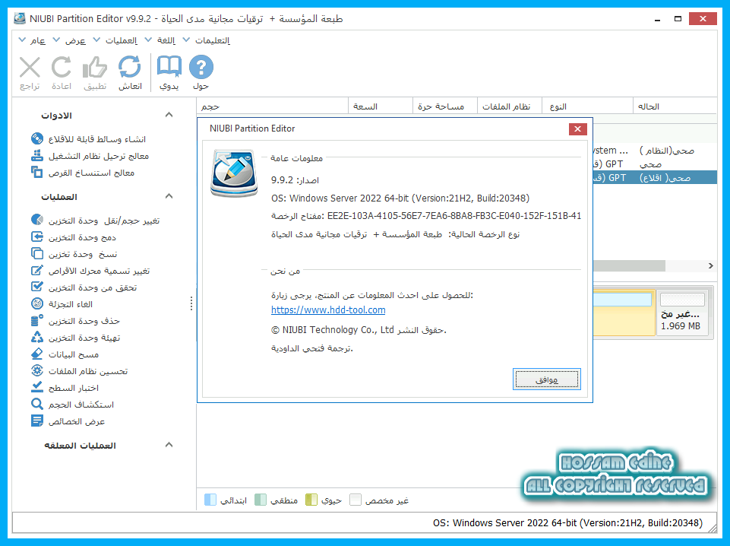Click the sidebar splitter dots handle
The height and width of the screenshot is (546, 730).
click(x=191, y=303)
